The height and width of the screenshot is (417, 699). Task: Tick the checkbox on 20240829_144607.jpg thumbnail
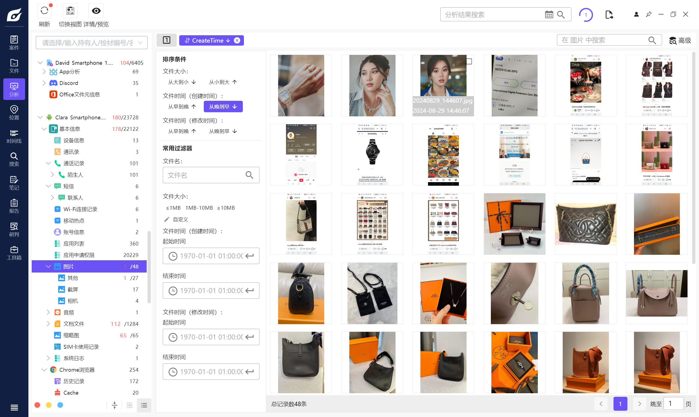pos(469,61)
